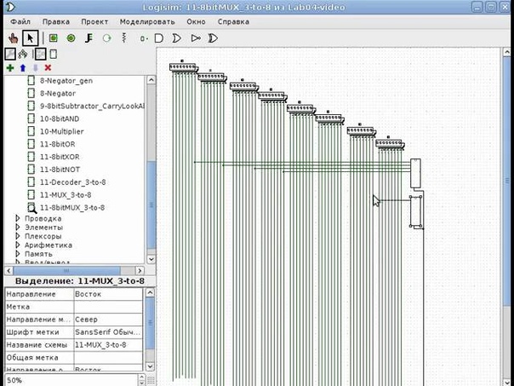This screenshot has height=386, width=514.
Task: Click the empty Метка value field
Action: coord(108,307)
